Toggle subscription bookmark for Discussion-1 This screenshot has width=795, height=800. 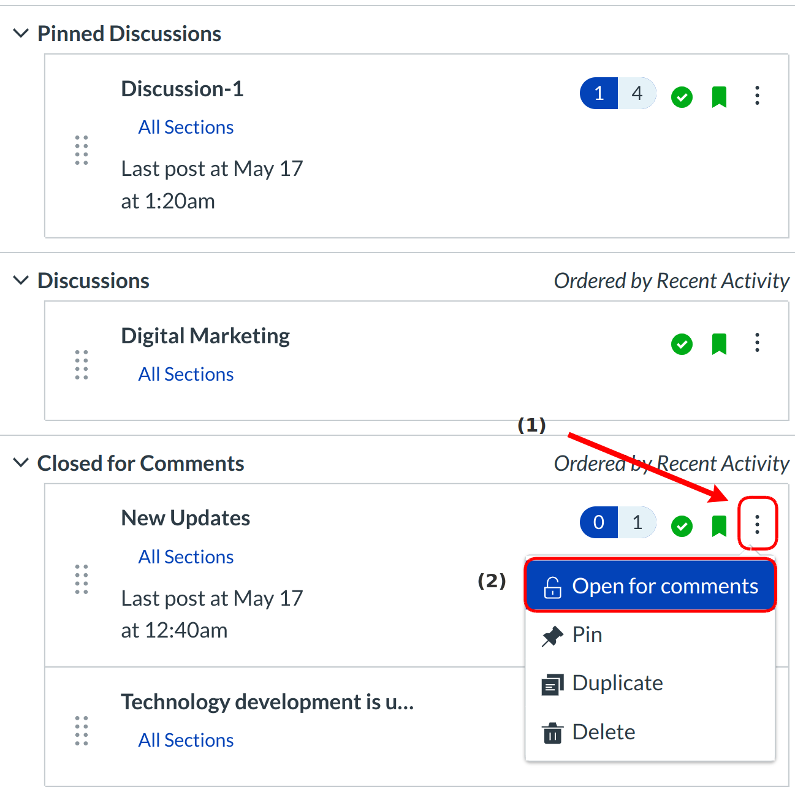(719, 97)
